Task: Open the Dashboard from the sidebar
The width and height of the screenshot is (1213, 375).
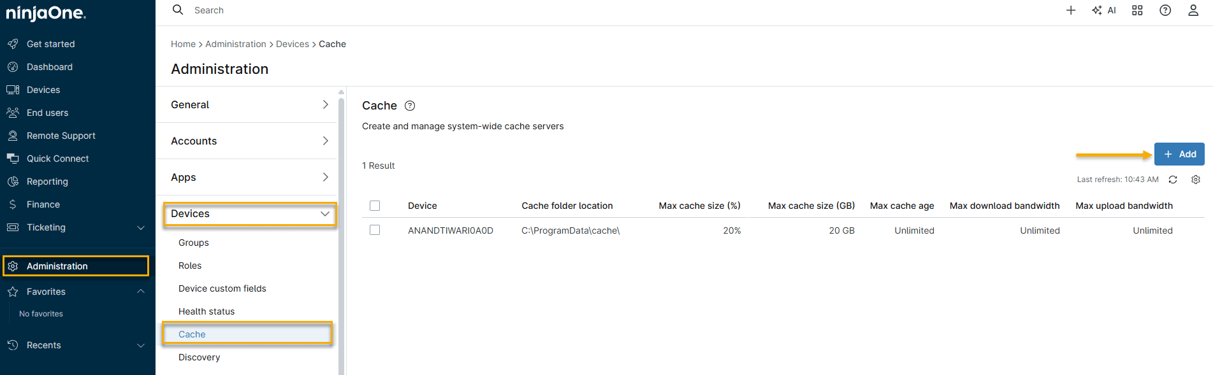Action: 49,66
